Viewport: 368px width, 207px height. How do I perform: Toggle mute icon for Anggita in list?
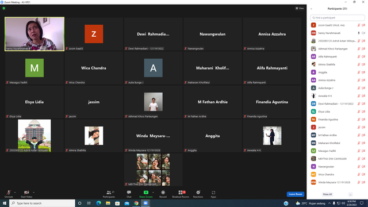coord(359,72)
